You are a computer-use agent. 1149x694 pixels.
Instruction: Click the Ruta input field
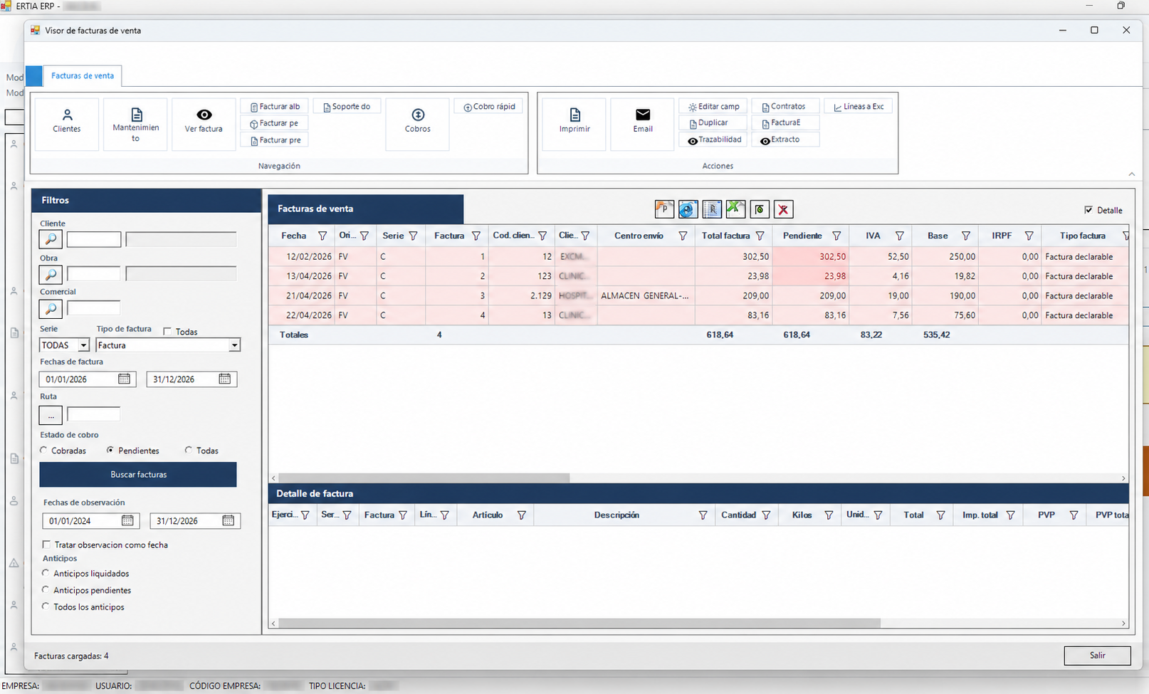click(x=93, y=414)
